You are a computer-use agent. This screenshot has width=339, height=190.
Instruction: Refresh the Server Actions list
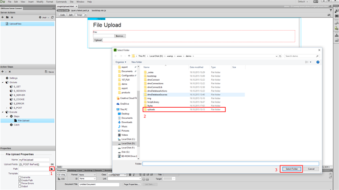point(52,17)
